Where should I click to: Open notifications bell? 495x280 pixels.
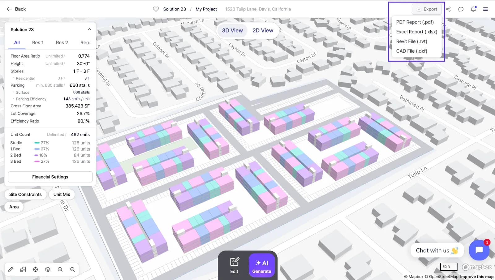tap(473, 9)
